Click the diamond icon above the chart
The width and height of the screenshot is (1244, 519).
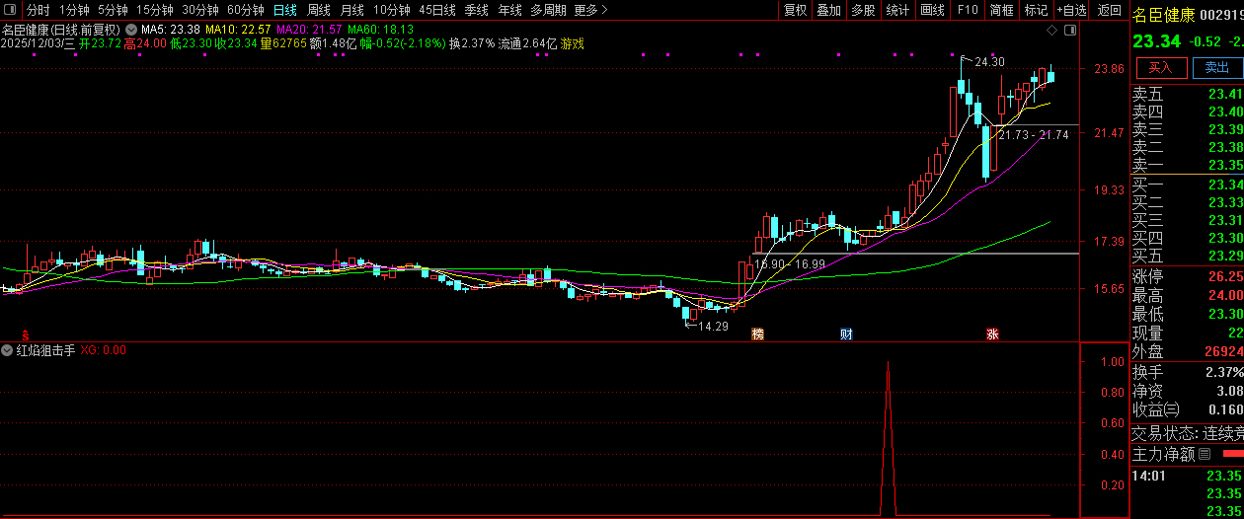[x=1052, y=32]
